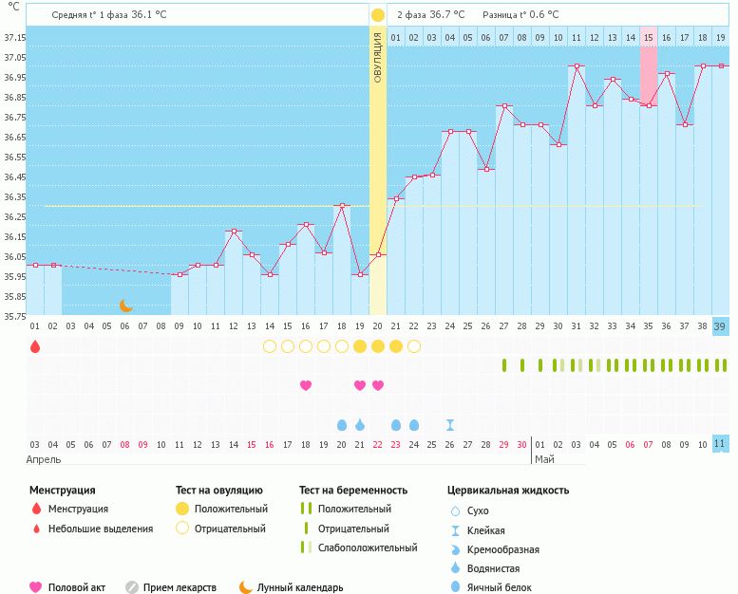This screenshot has height=594, width=738.
Task: Click the temperature point on cycle day 18
Action: coord(342,205)
